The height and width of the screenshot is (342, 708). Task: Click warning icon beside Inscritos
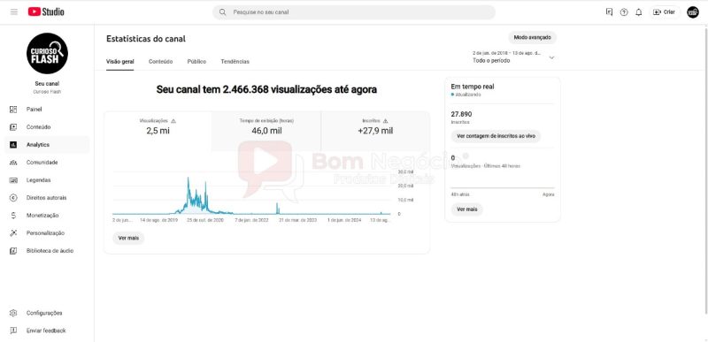tap(385, 121)
